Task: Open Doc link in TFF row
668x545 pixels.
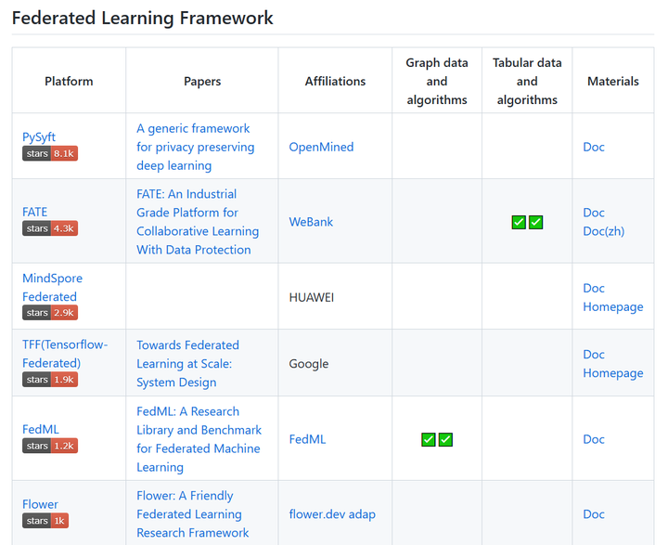Action: coord(594,355)
